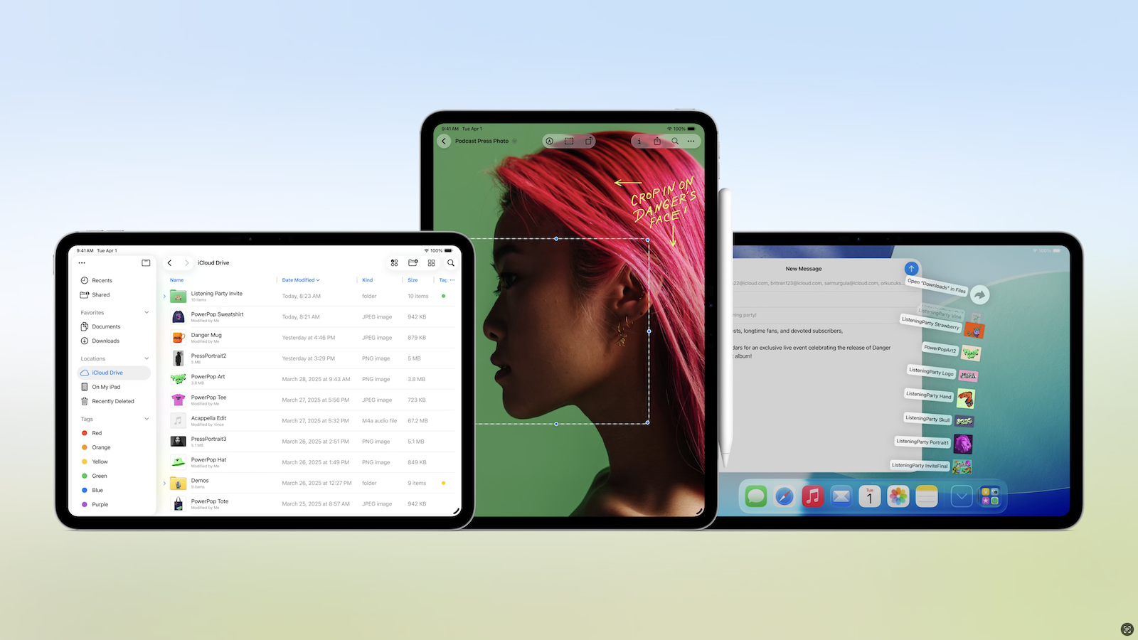Open the Music app in the Dock
This screenshot has width=1138, height=640.
(812, 496)
